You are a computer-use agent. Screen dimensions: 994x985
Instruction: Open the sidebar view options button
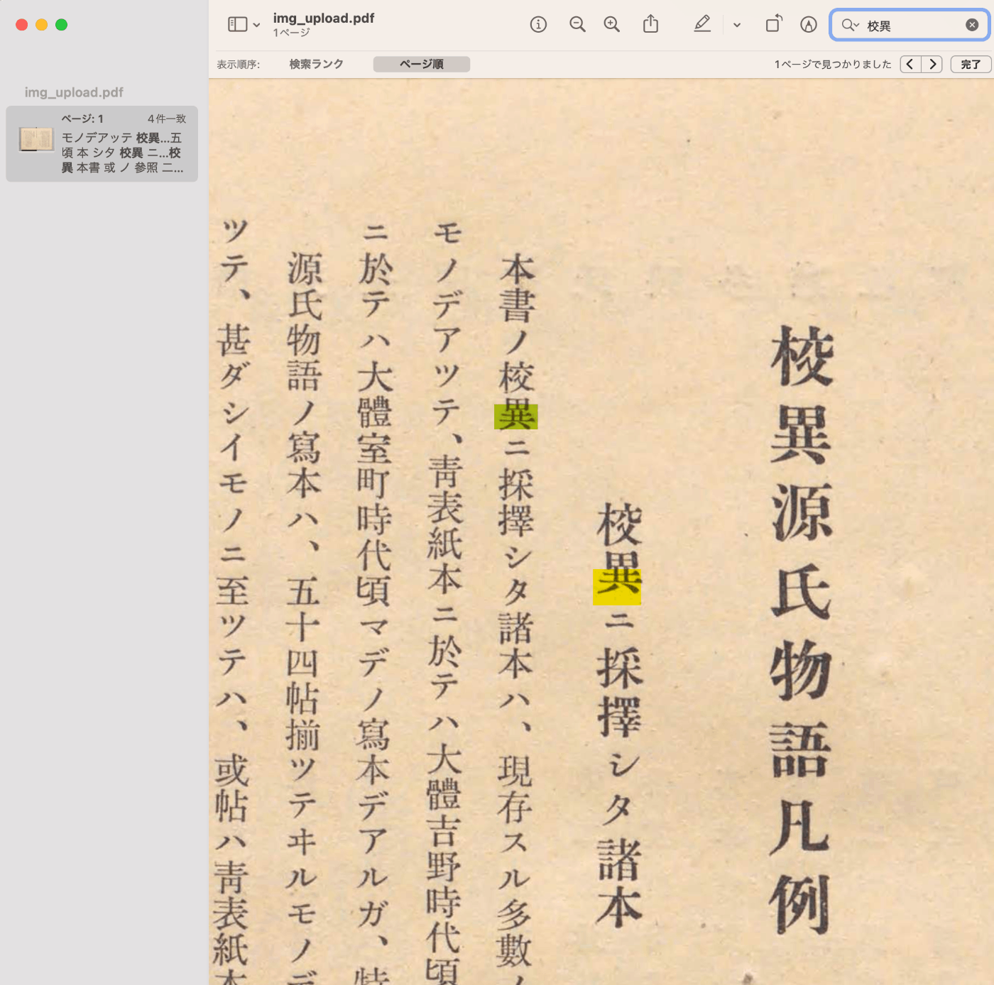click(237, 25)
